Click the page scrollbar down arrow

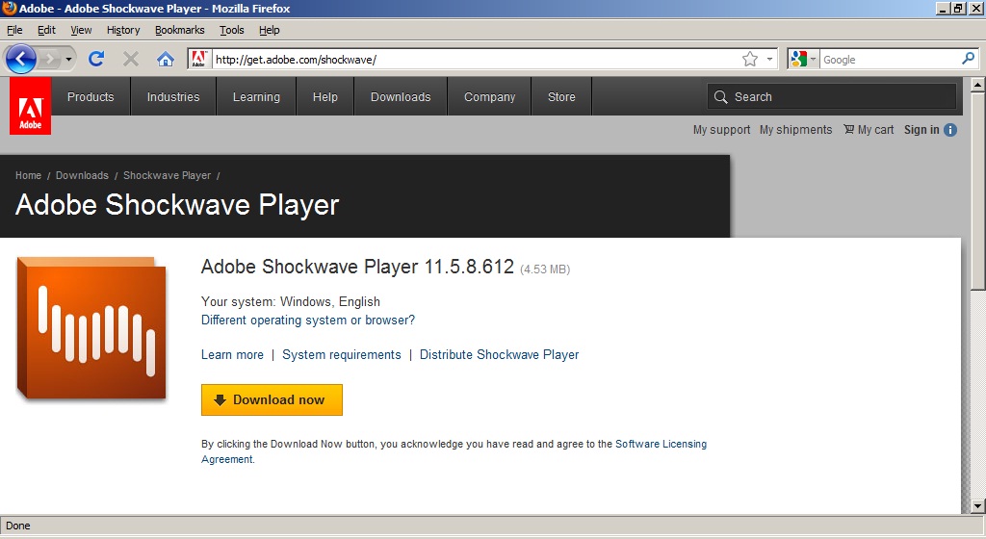(977, 505)
